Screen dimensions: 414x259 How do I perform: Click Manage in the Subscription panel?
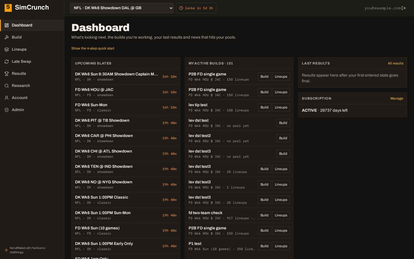(397, 98)
